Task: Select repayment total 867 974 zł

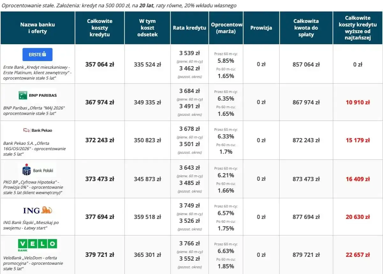Action: [x=306, y=102]
